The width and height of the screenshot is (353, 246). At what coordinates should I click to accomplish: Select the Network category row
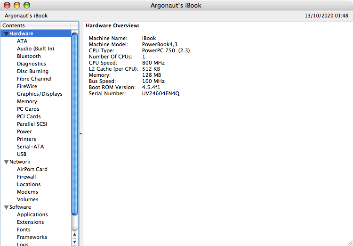[x=36, y=162]
